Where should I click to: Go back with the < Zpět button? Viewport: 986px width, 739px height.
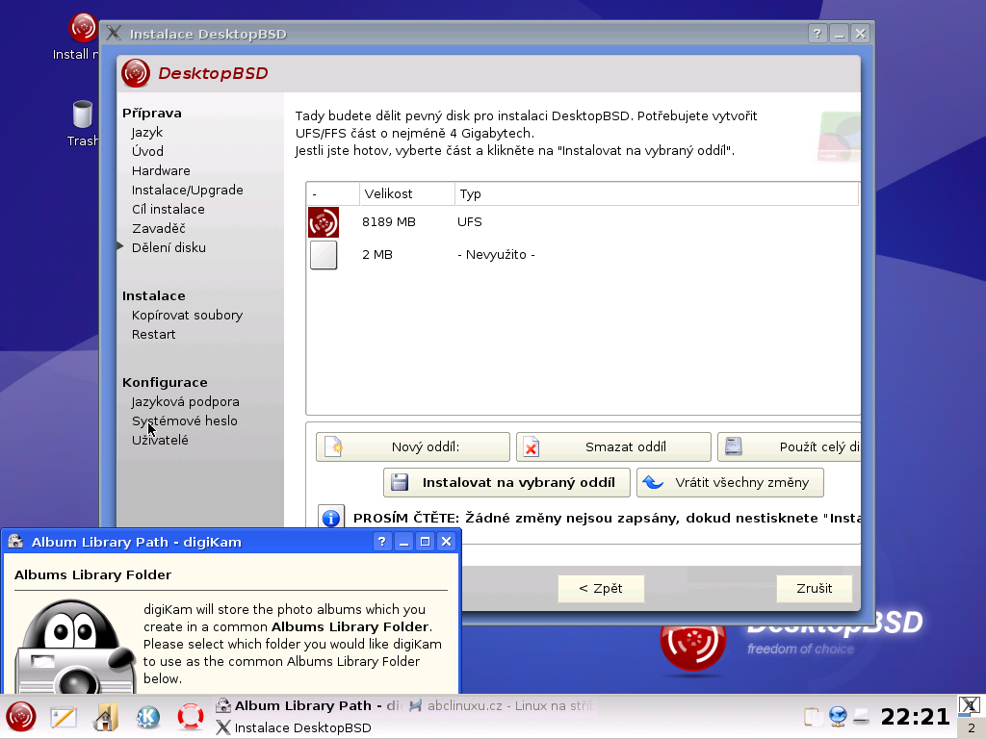[601, 589]
